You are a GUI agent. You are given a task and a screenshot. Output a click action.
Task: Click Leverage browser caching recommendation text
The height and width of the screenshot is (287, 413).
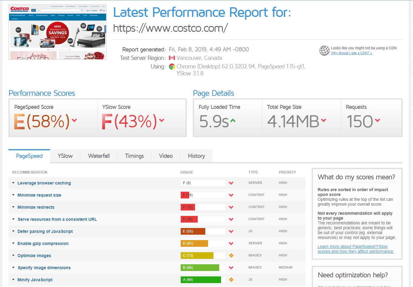coord(44,183)
